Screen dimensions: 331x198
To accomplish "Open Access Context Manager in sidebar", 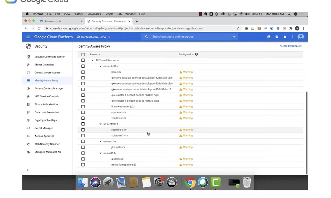I will [49, 89].
